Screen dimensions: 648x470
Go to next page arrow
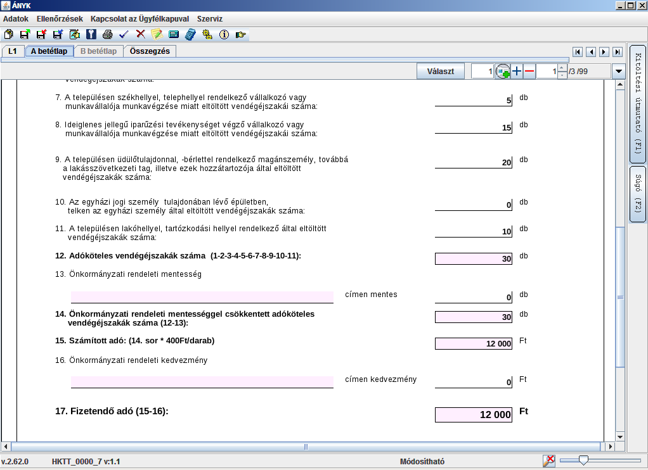[604, 52]
